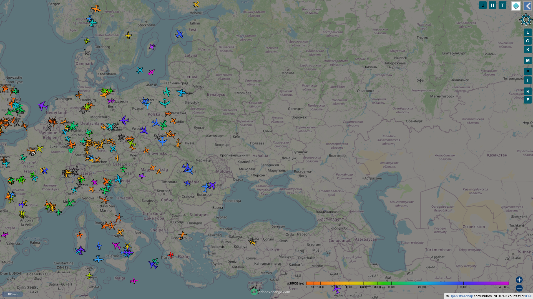Select the yellow-green aircraft near Tunis
This screenshot has width=533, height=299.
pyautogui.click(x=89, y=275)
